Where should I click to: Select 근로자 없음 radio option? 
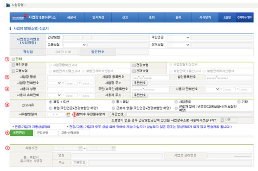click(114, 108)
